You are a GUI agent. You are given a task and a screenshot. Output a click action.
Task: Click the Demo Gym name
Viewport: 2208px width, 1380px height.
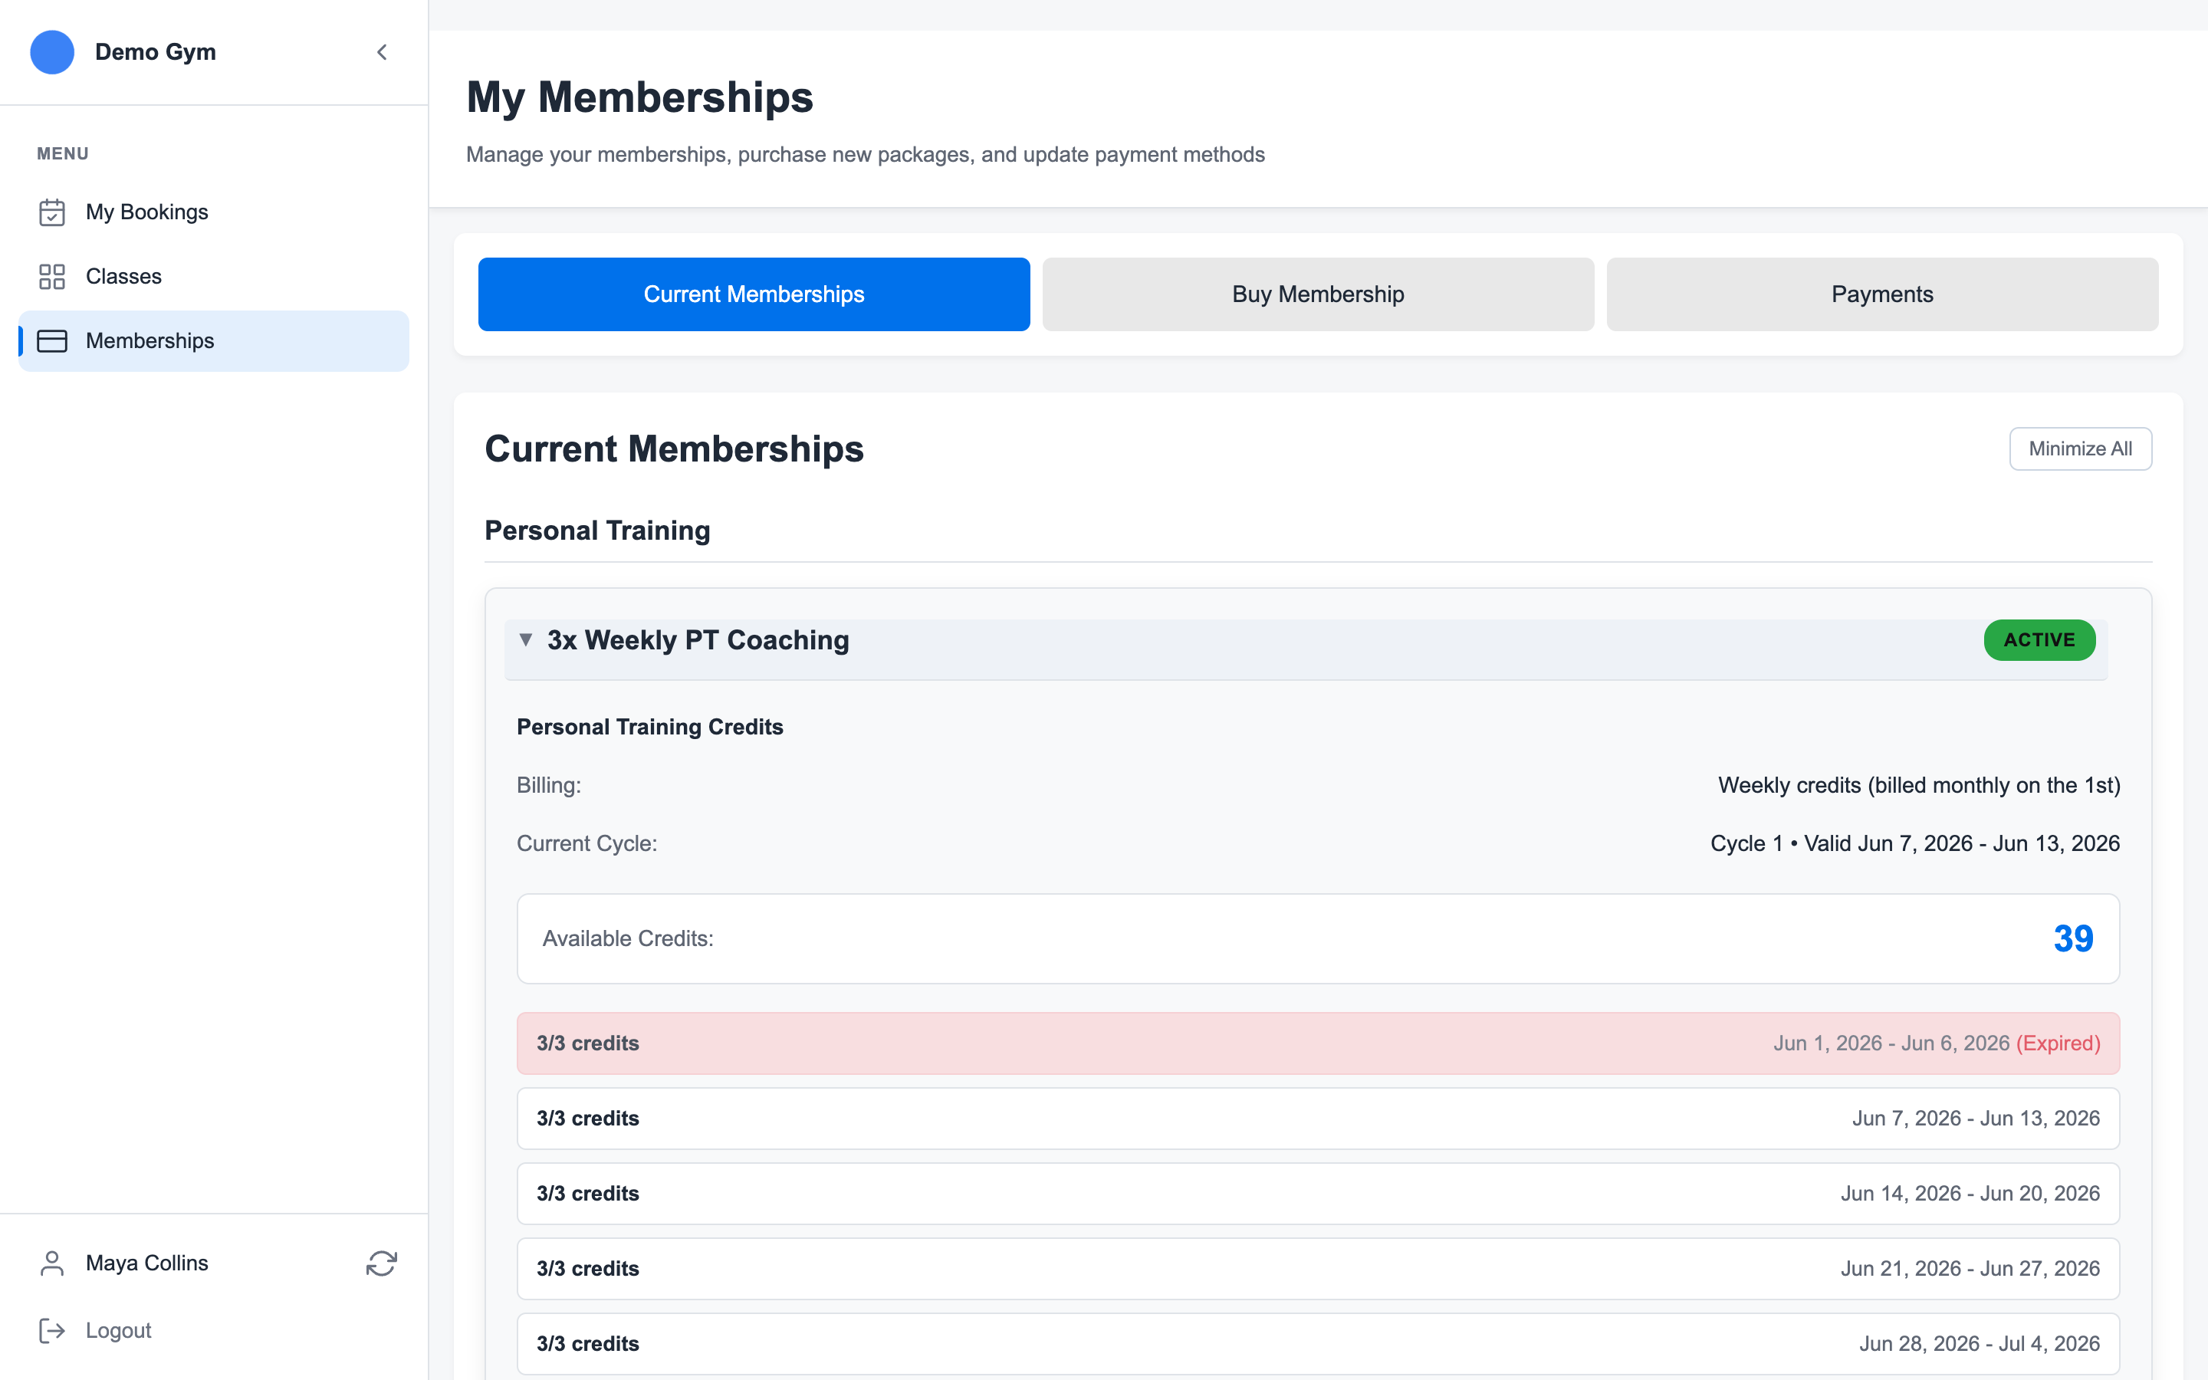click(155, 52)
